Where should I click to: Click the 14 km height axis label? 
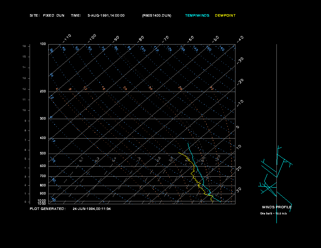pos(24,67)
